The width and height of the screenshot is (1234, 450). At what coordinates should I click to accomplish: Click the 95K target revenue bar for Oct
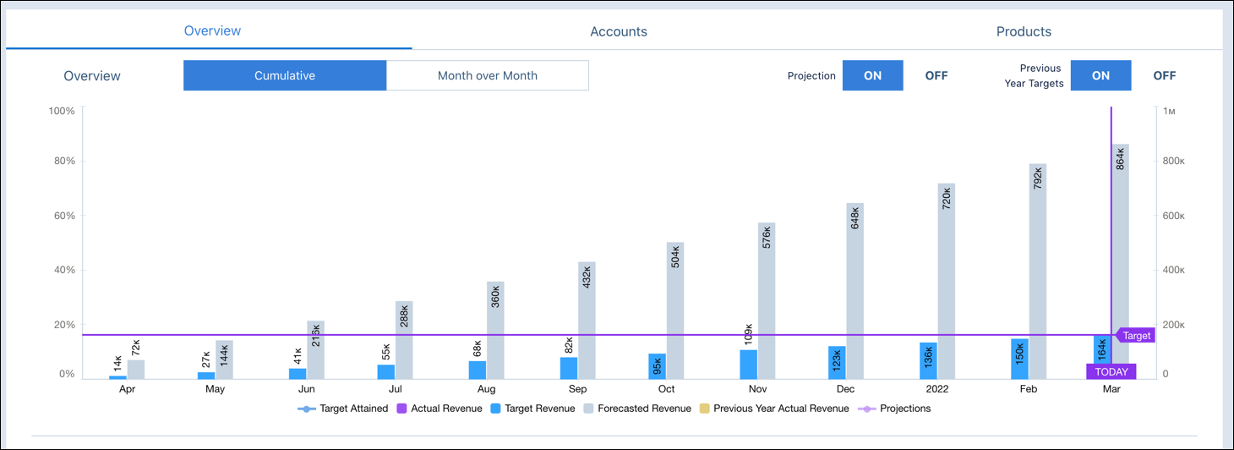click(658, 366)
